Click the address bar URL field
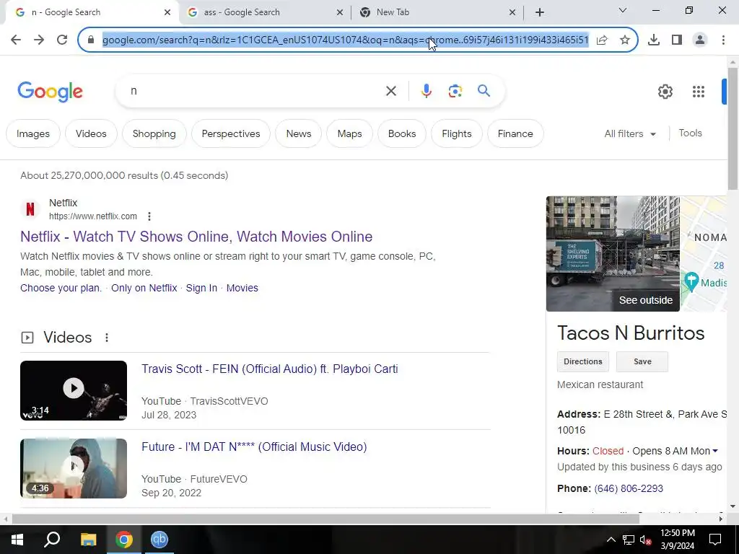 click(x=346, y=40)
